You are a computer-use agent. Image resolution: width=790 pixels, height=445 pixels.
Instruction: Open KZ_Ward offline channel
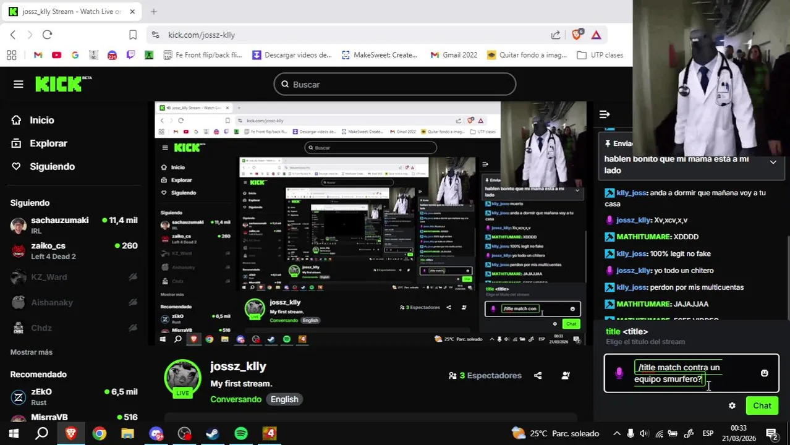coord(74,277)
